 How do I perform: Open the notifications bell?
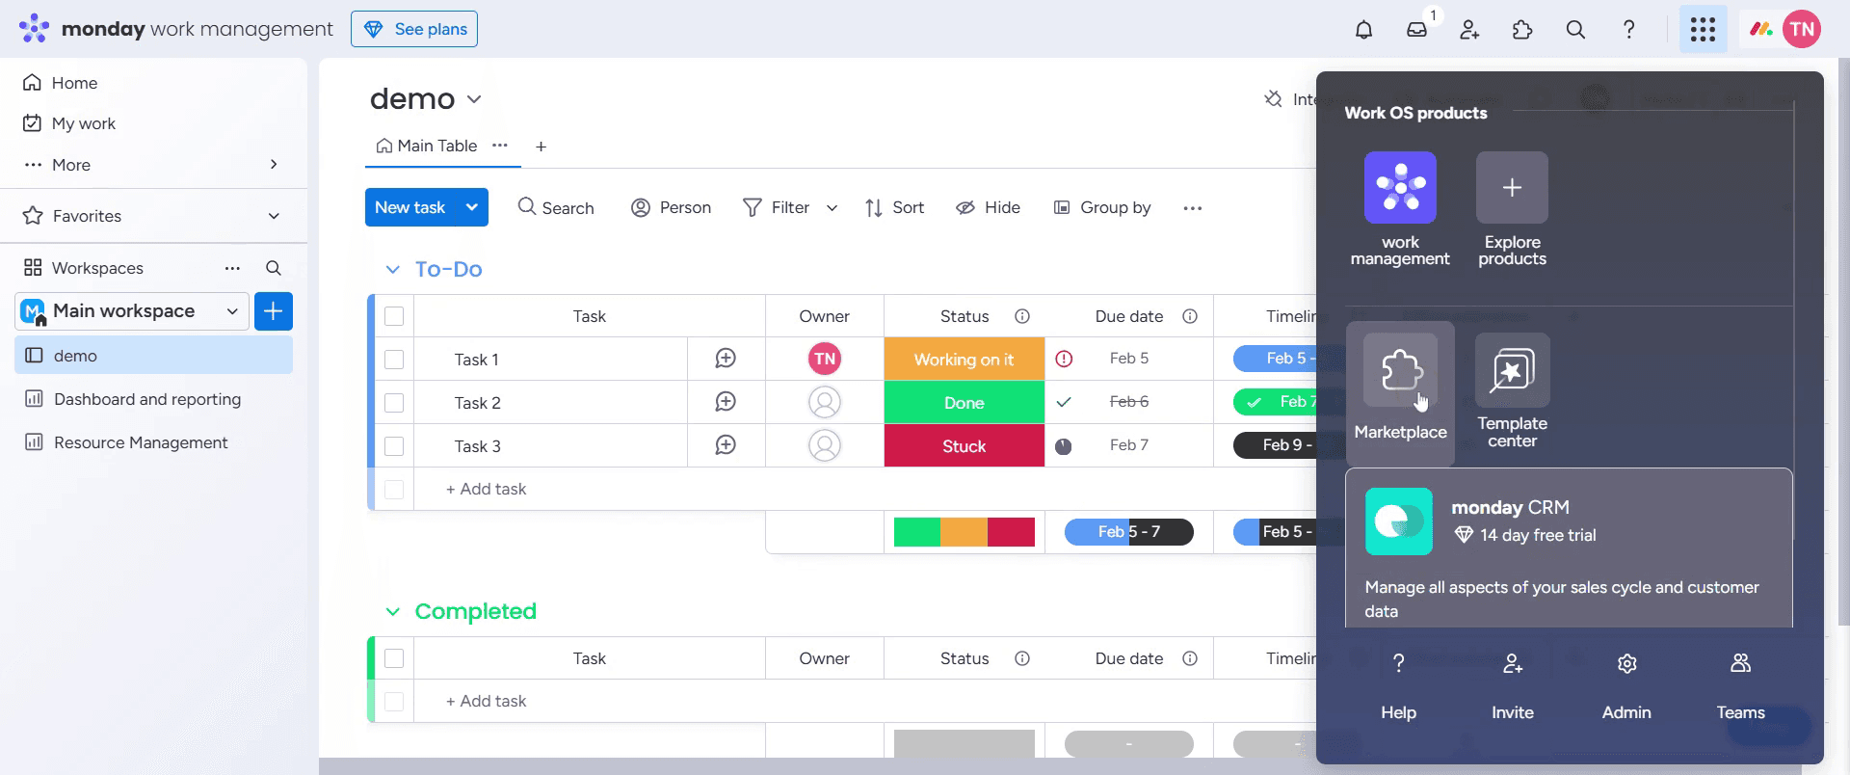pyautogui.click(x=1363, y=29)
